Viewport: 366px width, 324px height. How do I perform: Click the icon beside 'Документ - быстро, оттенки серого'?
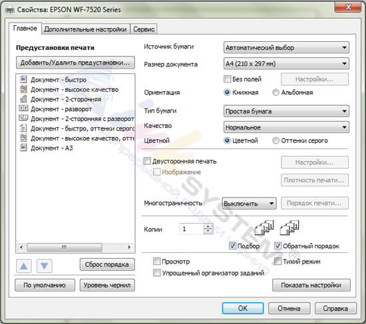[23, 128]
